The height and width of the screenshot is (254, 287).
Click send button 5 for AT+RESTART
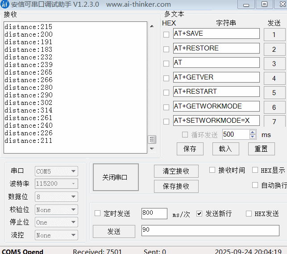[274, 93]
